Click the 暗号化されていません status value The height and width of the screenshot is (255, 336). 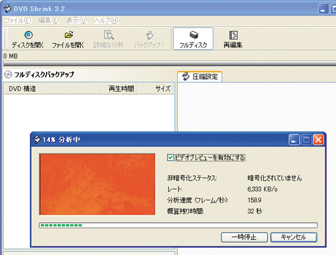274,178
